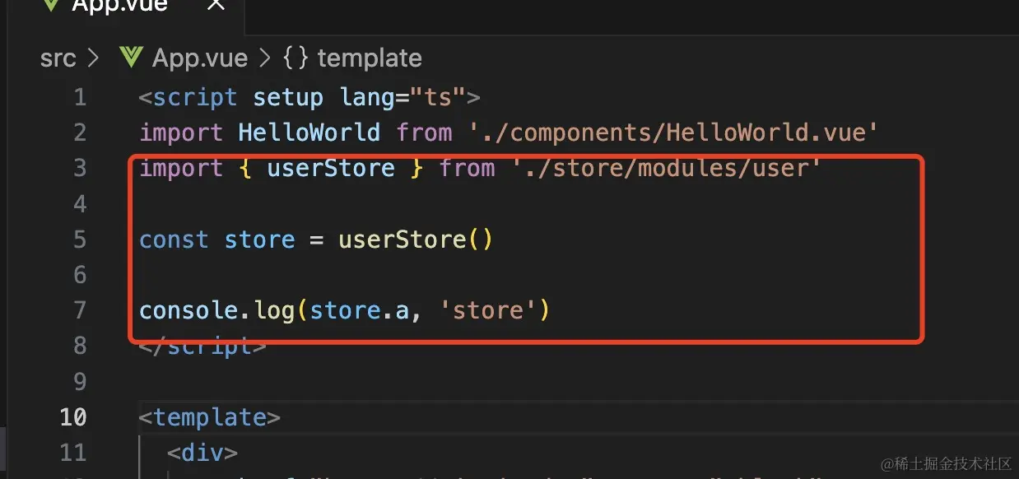Viewport: 1019px width, 479px height.
Task: Place cursor in the <template> tag
Action: (210, 417)
